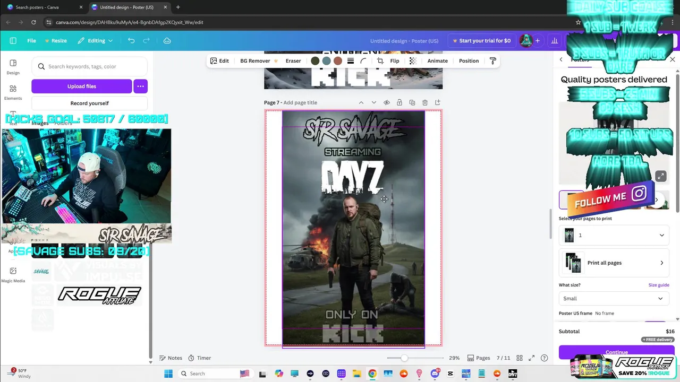Add collaborator with plus icon
Viewport: 680px width, 382px height.
(537, 41)
